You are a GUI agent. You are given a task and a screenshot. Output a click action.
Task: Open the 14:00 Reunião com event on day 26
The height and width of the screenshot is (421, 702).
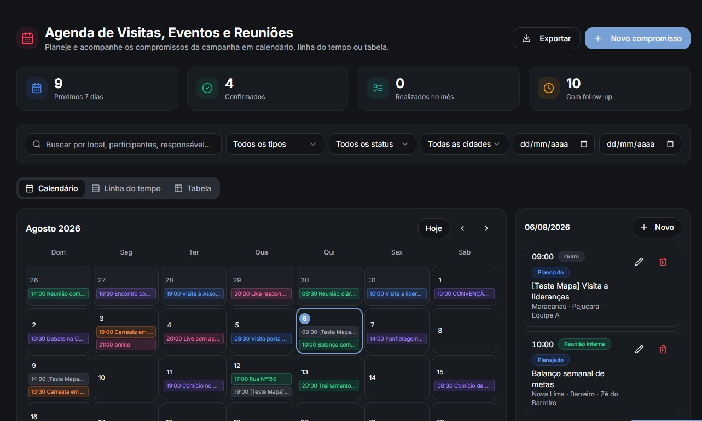pyautogui.click(x=59, y=293)
